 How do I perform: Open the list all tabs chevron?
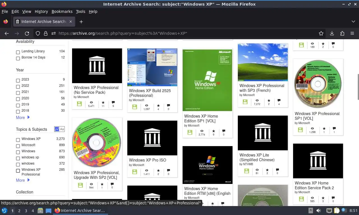coord(353,22)
